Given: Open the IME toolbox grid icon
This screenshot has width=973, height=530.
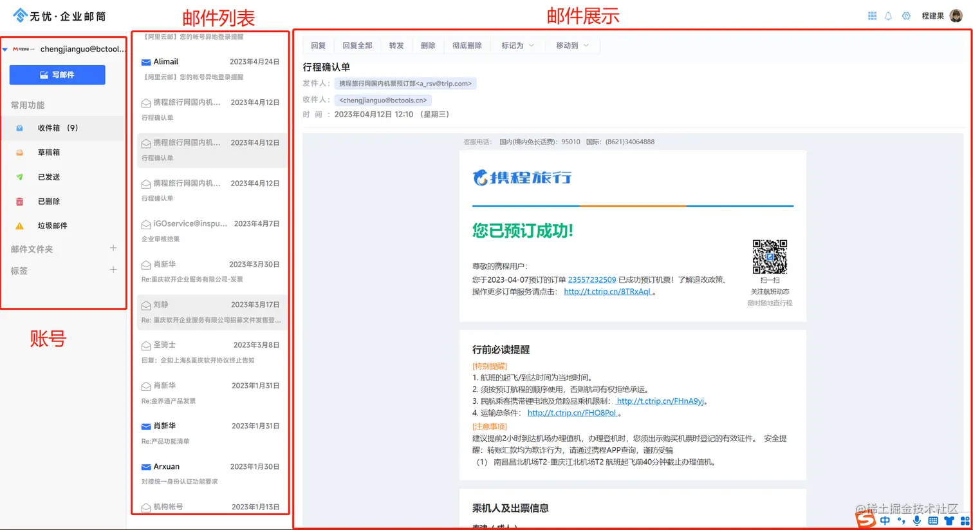Looking at the screenshot, I should click(965, 520).
